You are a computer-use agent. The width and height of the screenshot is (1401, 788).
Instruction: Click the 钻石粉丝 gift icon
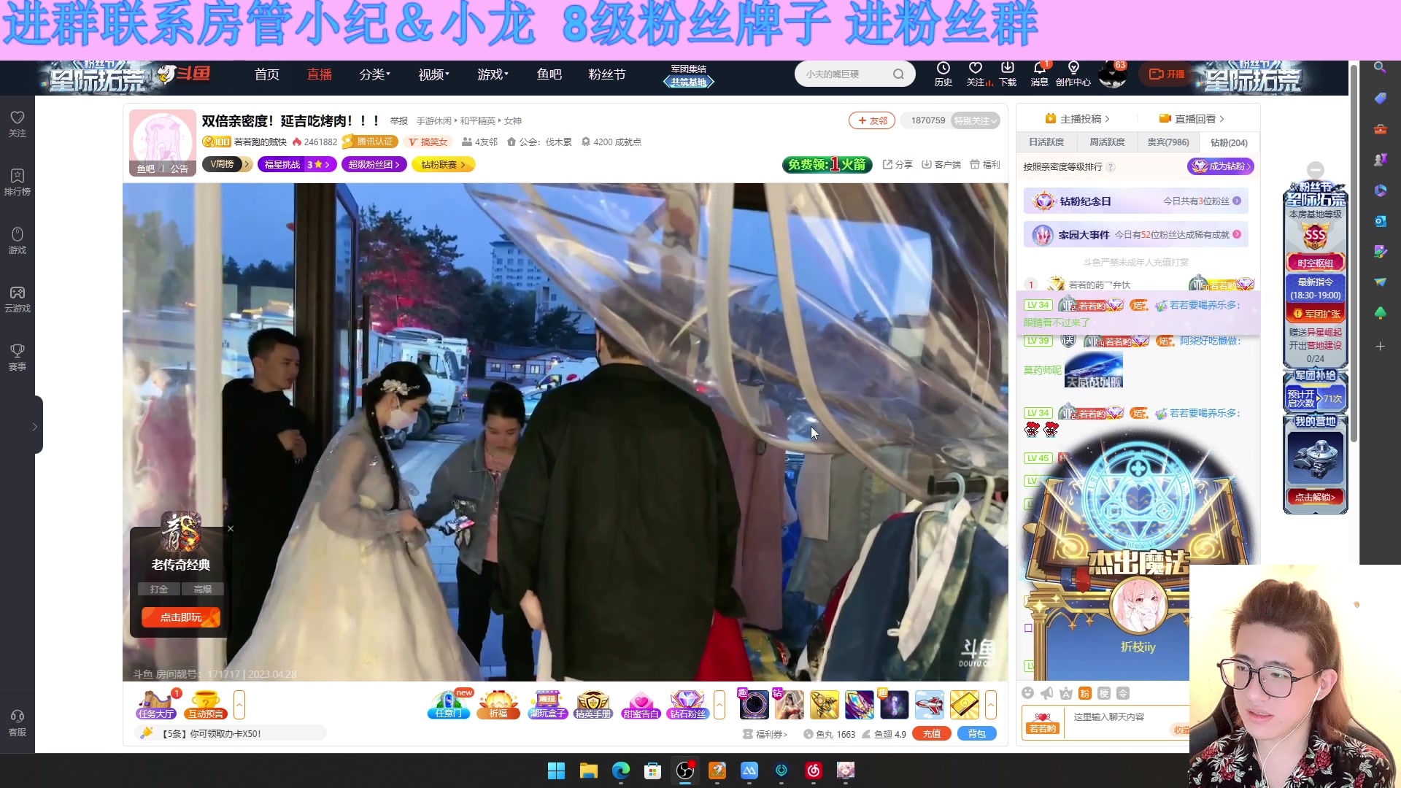pos(687,704)
